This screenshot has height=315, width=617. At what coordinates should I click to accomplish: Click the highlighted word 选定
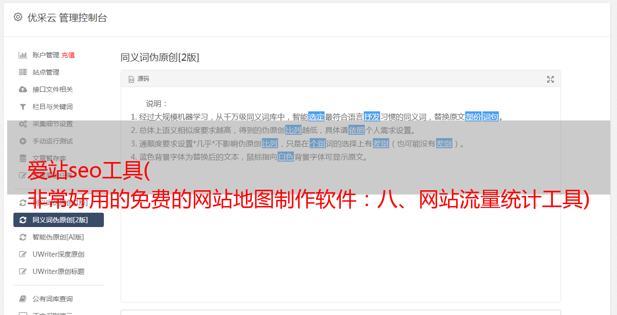(316, 117)
